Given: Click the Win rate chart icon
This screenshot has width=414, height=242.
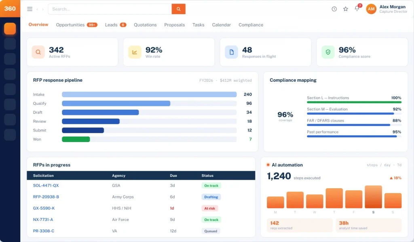Looking at the screenshot, I should [135, 52].
